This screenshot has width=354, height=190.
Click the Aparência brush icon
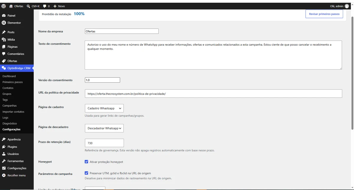pyautogui.click(x=4, y=139)
